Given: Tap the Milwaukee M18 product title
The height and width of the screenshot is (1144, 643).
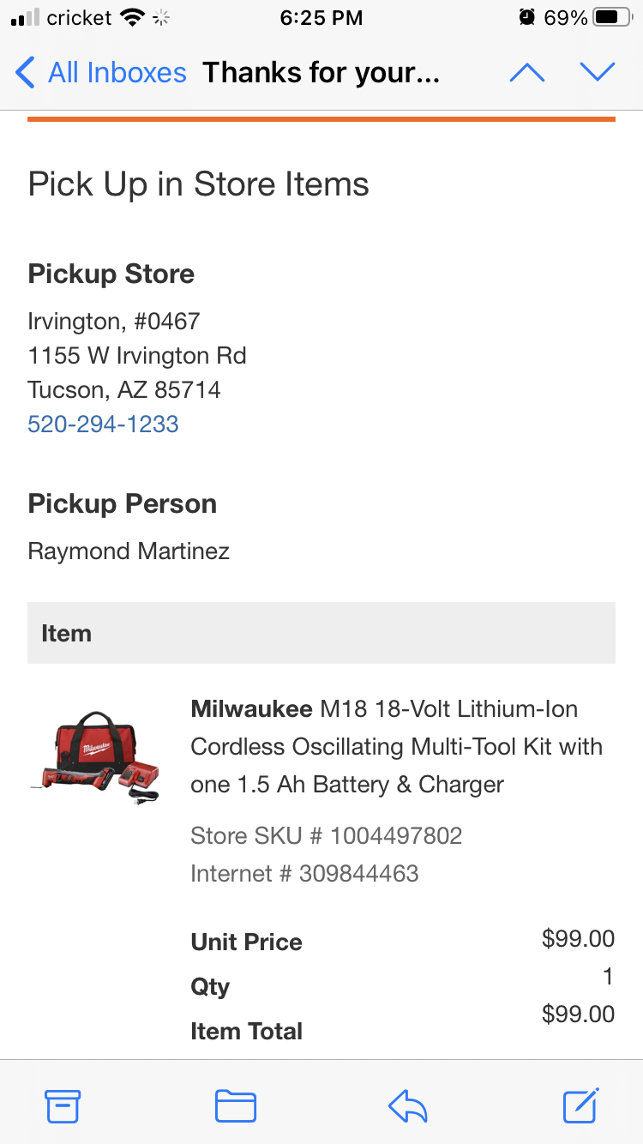Looking at the screenshot, I should [395, 746].
